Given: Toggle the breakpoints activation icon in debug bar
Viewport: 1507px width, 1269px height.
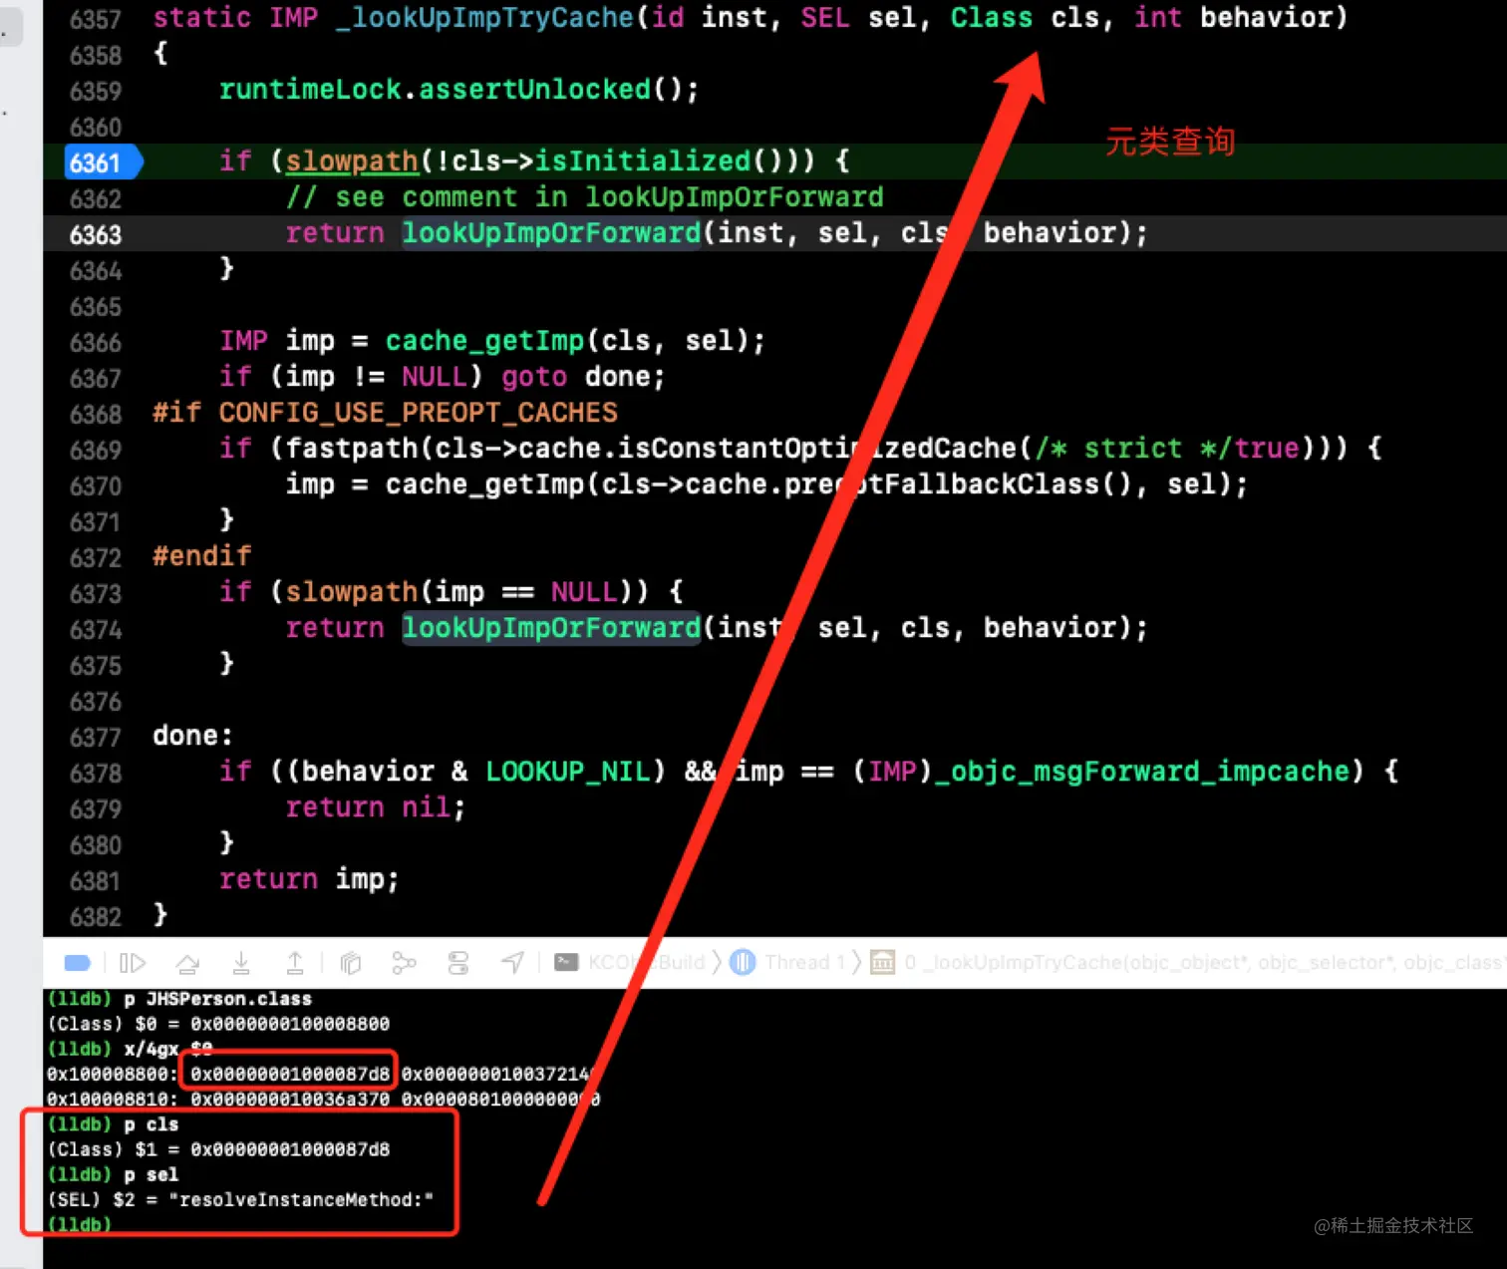Looking at the screenshot, I should coord(78,962).
